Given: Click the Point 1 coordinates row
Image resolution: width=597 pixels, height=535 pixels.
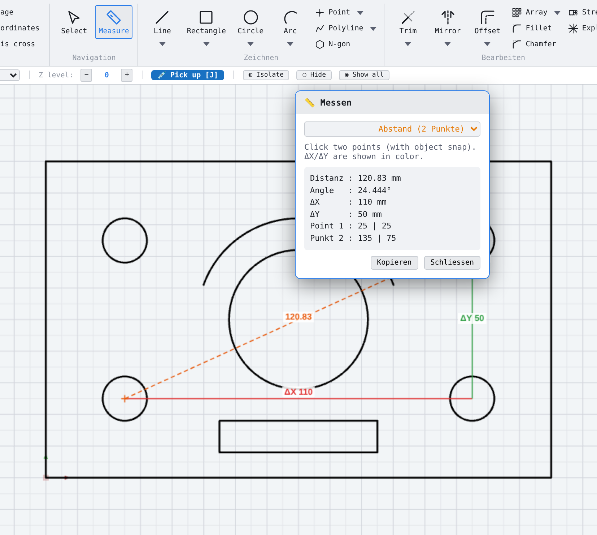Looking at the screenshot, I should click(350, 226).
